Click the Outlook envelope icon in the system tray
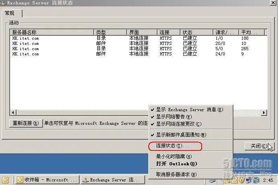This screenshot has width=278, height=185. click(x=235, y=181)
